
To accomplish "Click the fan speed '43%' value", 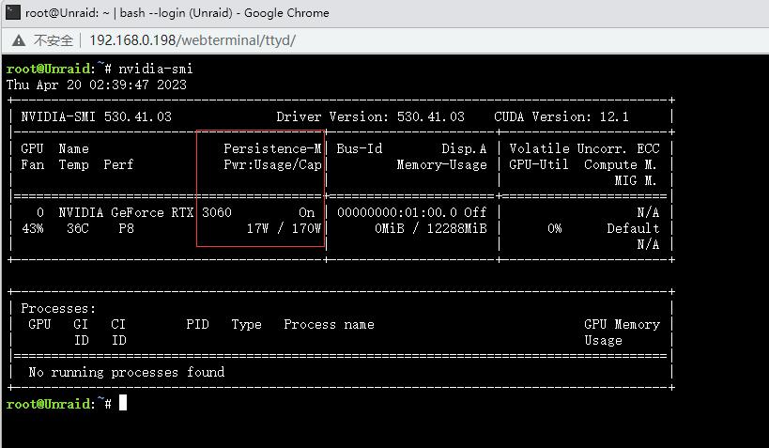I will (x=33, y=228).
